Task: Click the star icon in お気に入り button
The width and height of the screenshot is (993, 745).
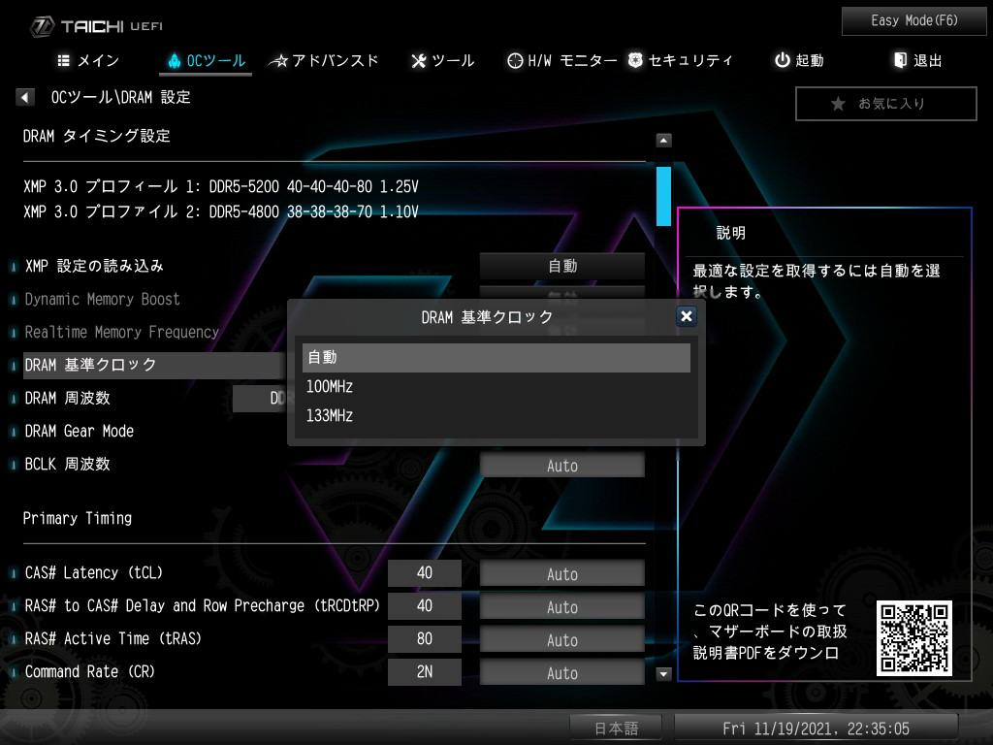Action: point(838,103)
